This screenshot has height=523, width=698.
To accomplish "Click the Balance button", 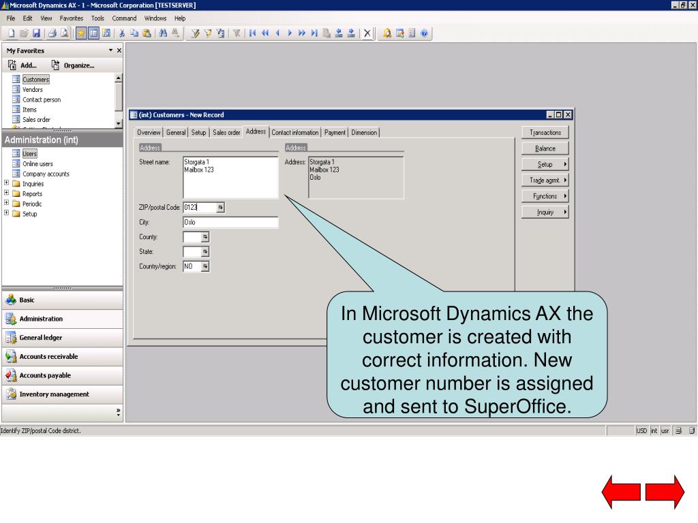I will 545,148.
